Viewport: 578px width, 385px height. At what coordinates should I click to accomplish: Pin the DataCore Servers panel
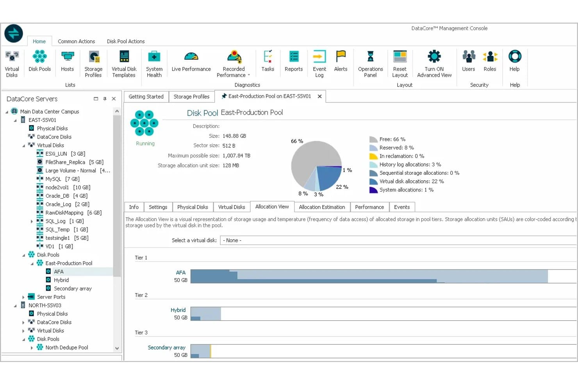pyautogui.click(x=105, y=99)
